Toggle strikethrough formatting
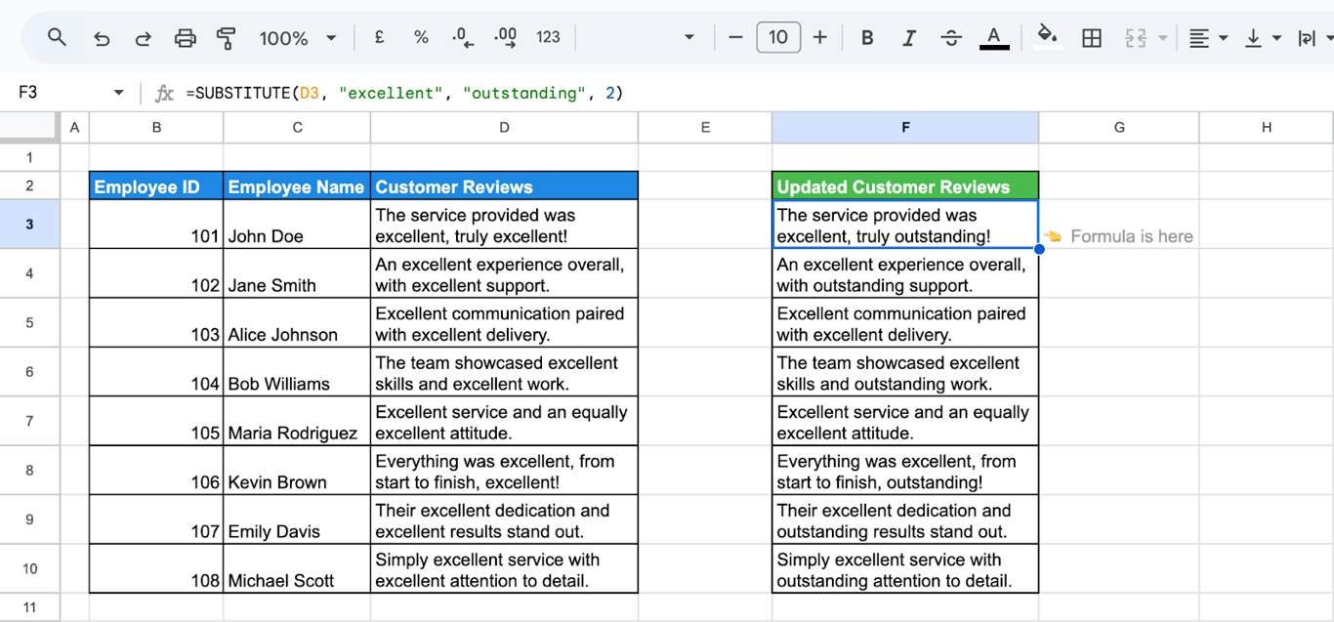Image resolution: width=1334 pixels, height=622 pixels. (x=951, y=37)
